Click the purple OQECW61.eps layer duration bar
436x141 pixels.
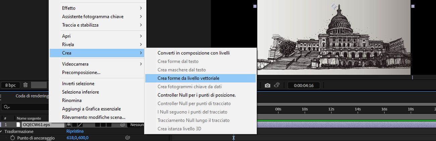tap(346, 125)
